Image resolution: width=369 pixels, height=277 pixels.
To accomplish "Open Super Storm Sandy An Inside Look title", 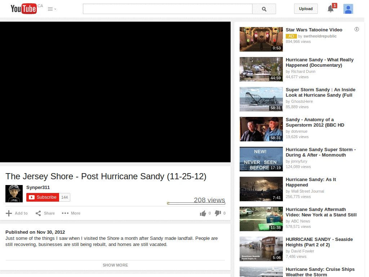I will click(x=320, y=92).
